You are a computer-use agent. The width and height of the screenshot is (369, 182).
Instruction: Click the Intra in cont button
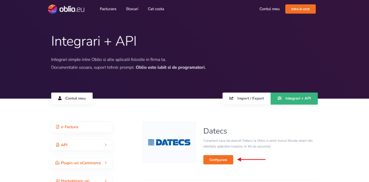point(300,9)
